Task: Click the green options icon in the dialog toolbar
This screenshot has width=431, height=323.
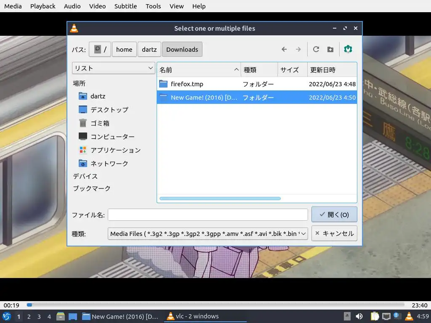Action: coord(348,49)
